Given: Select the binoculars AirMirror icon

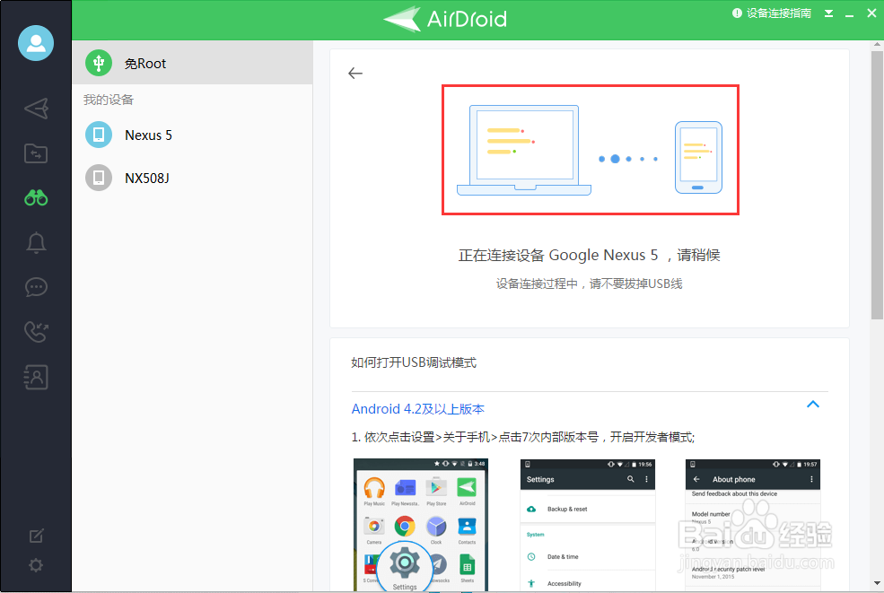Looking at the screenshot, I should [36, 198].
